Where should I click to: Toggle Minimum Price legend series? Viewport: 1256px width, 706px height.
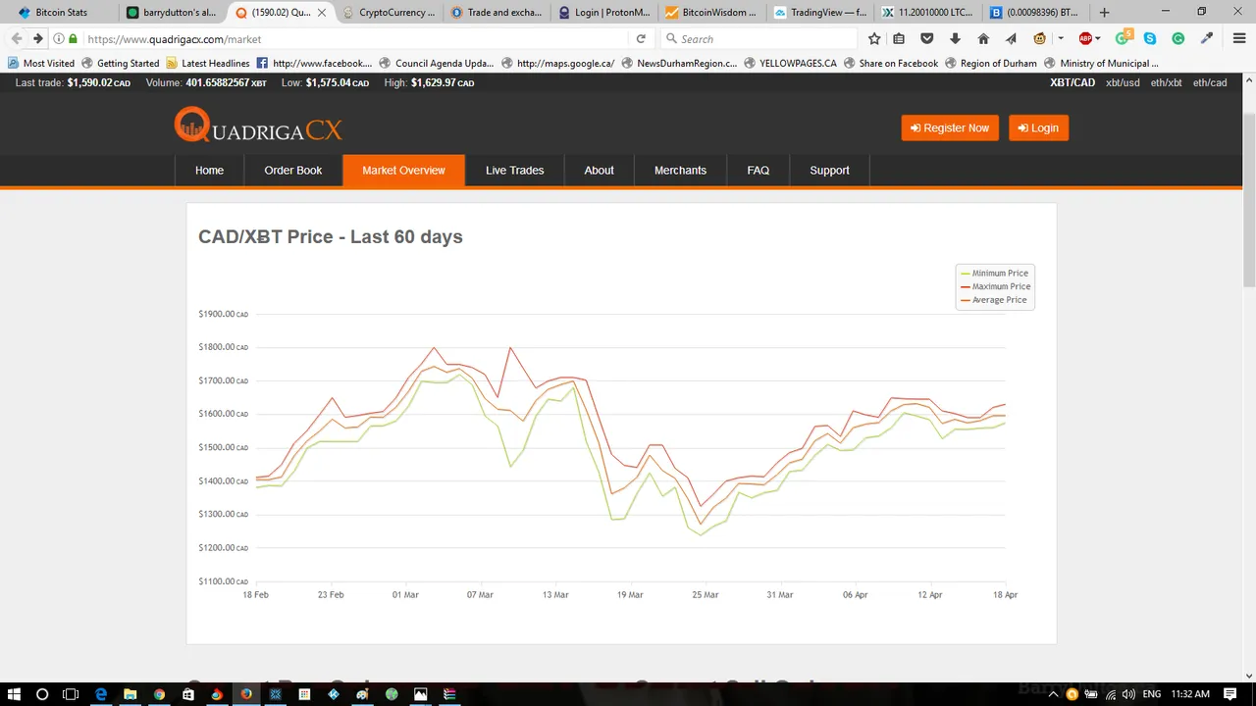click(x=994, y=274)
